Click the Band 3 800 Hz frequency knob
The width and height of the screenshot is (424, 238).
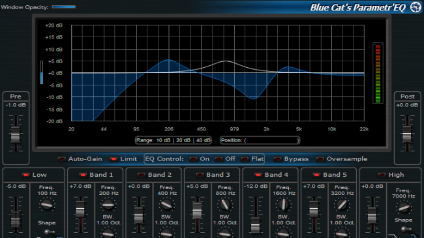(x=225, y=205)
